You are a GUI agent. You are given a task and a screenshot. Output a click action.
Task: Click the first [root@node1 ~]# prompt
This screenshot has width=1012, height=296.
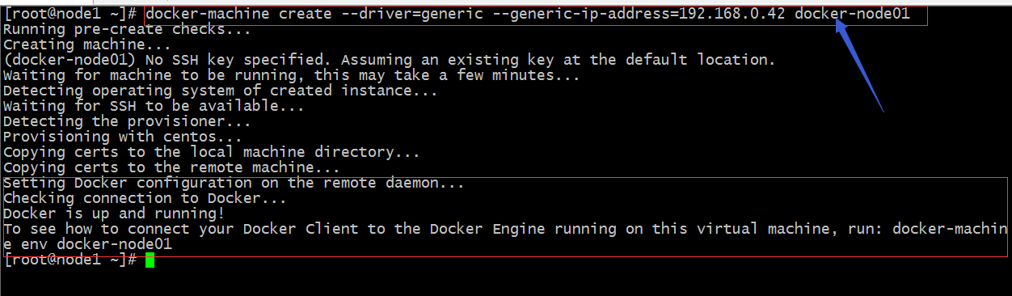[x=72, y=14]
